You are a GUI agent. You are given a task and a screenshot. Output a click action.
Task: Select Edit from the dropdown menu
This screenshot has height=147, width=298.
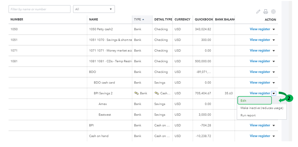coord(254,101)
